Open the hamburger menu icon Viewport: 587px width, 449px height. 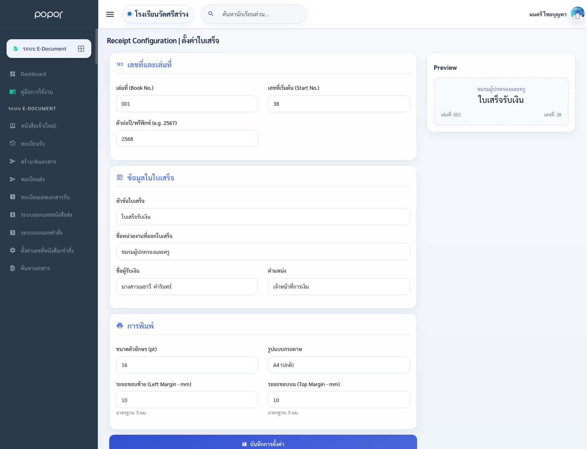tap(110, 14)
